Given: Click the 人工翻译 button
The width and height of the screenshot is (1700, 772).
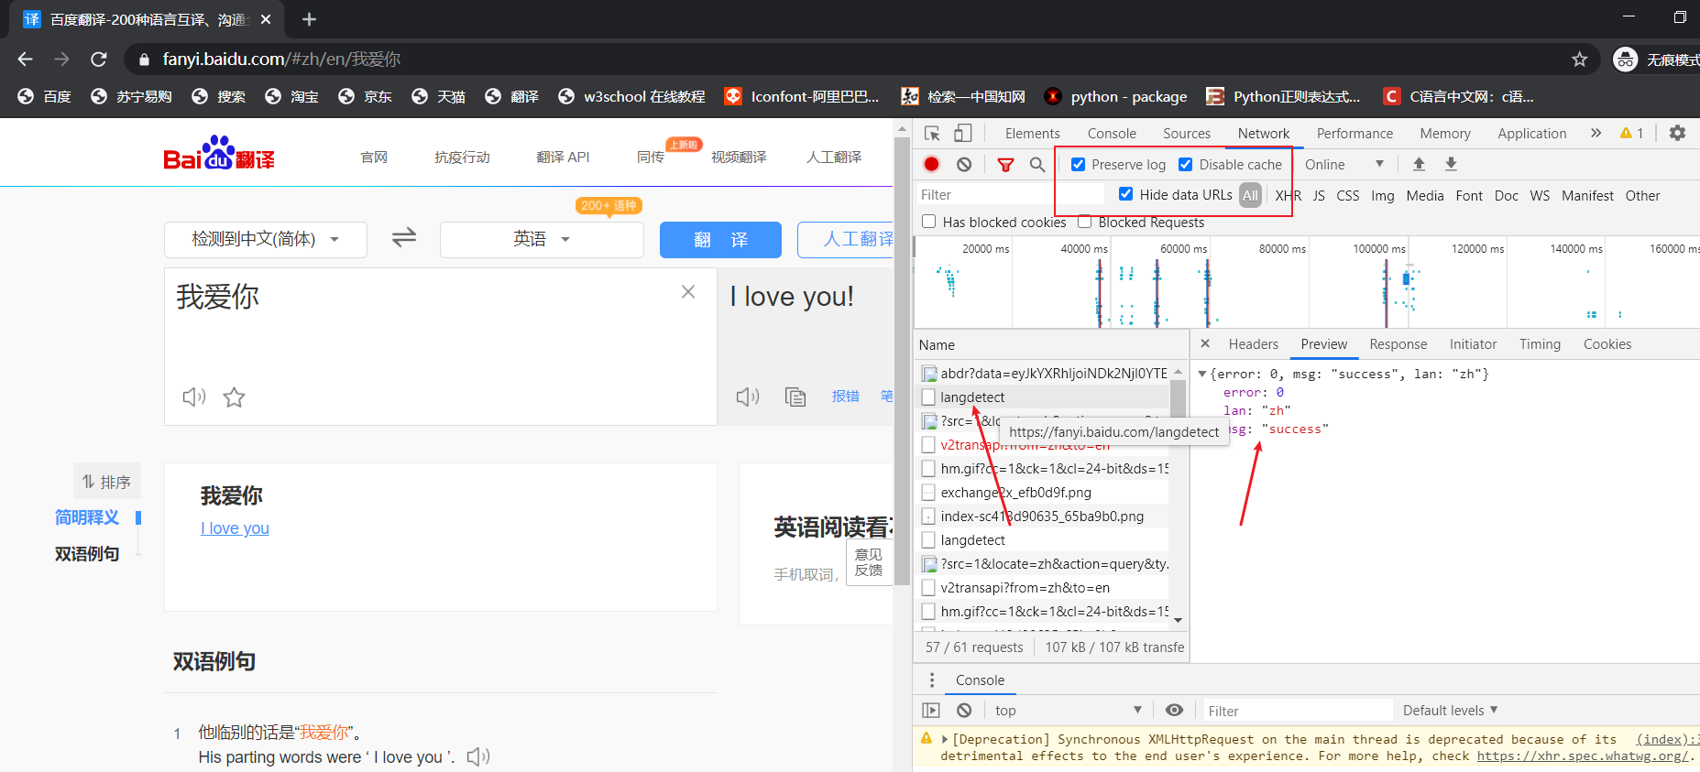Looking at the screenshot, I should click(847, 240).
